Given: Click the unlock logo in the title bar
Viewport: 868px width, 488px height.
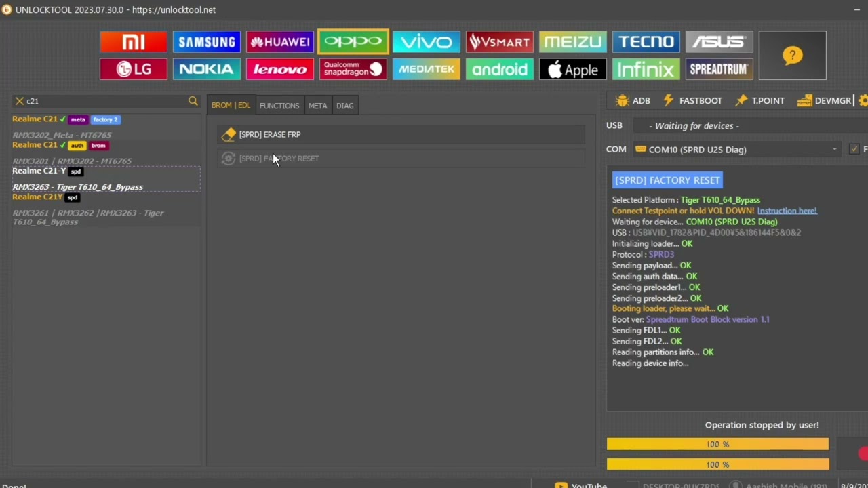Looking at the screenshot, I should pyautogui.click(x=7, y=9).
